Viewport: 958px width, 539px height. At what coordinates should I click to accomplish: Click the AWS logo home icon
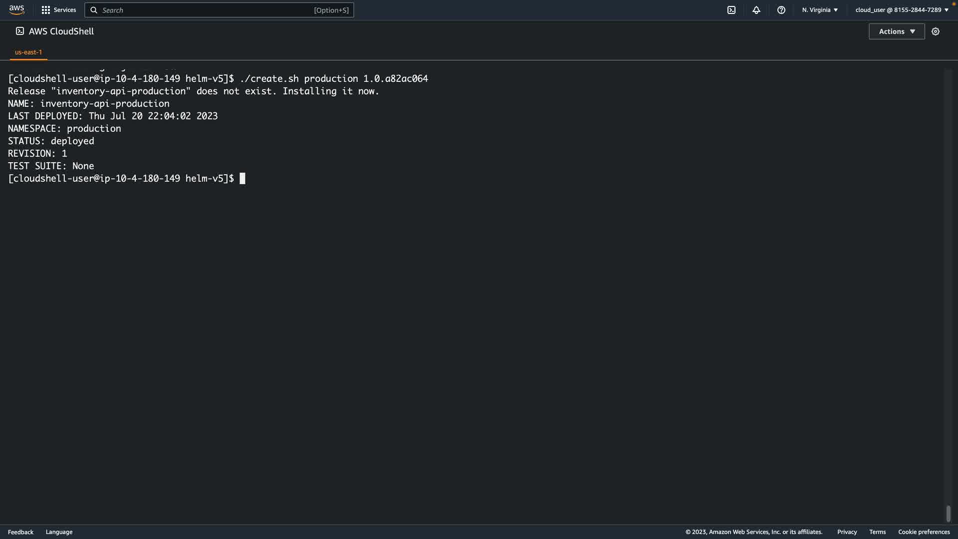coord(16,10)
